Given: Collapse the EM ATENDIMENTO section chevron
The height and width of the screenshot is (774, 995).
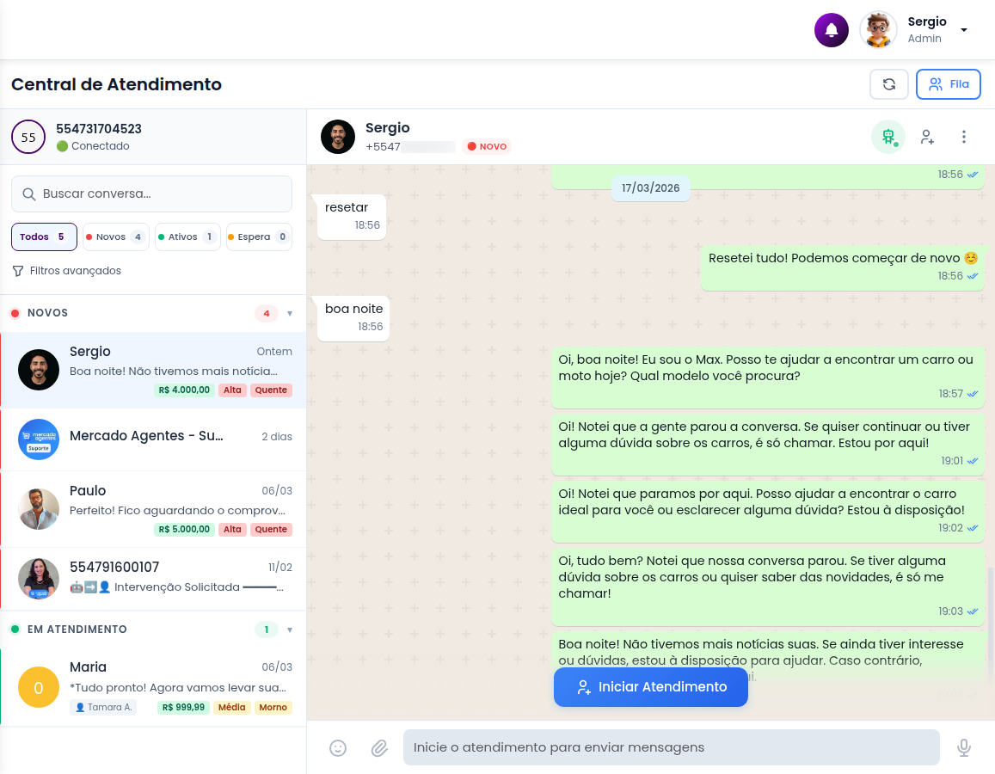Looking at the screenshot, I should 290,630.
